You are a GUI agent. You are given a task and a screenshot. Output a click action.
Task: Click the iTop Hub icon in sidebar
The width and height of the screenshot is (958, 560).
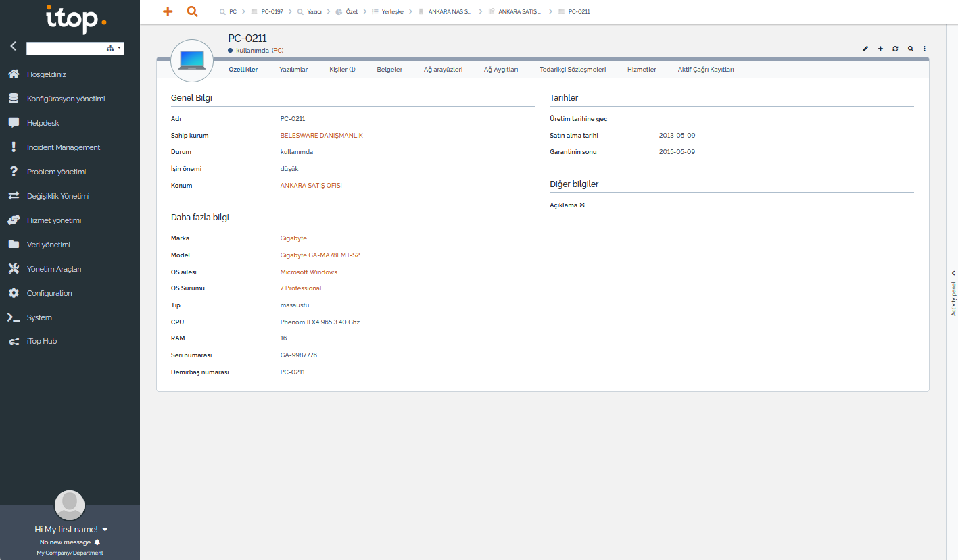coord(14,342)
